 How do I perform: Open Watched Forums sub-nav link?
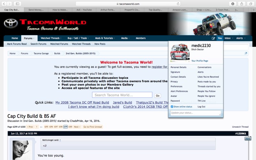pyautogui.click(x=59, y=44)
